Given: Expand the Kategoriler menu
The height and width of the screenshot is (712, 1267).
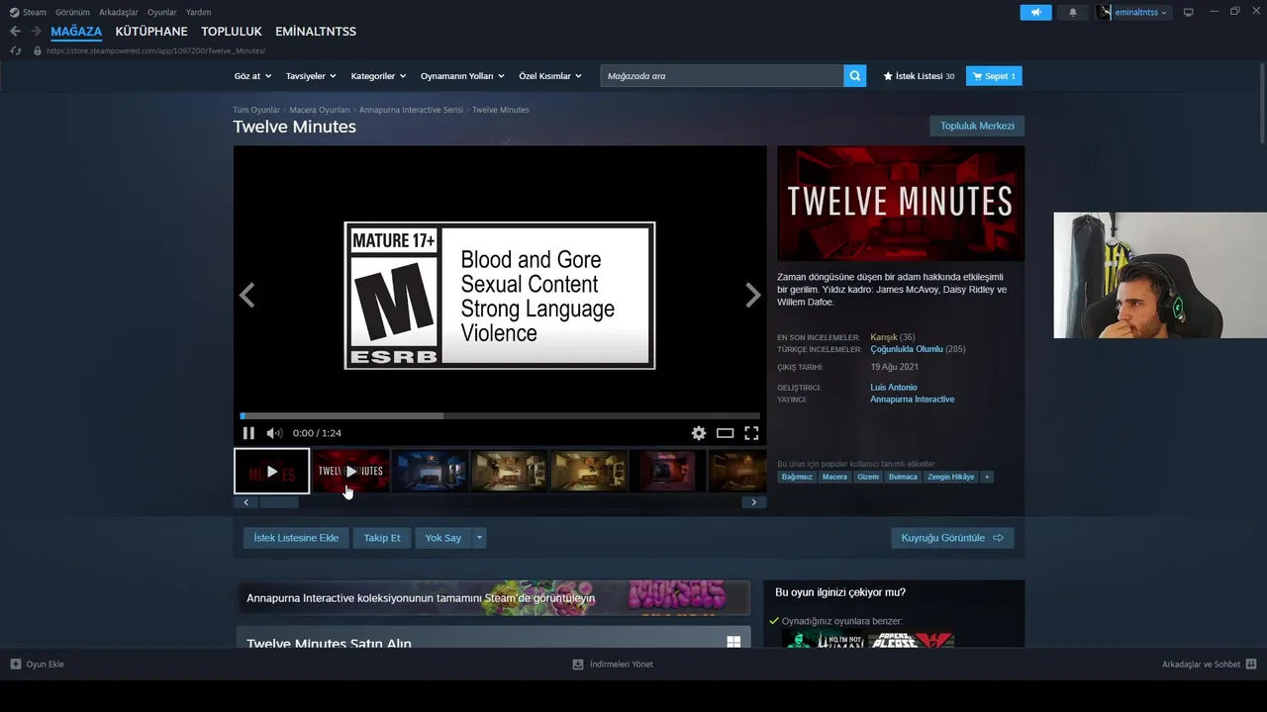Looking at the screenshot, I should (378, 76).
